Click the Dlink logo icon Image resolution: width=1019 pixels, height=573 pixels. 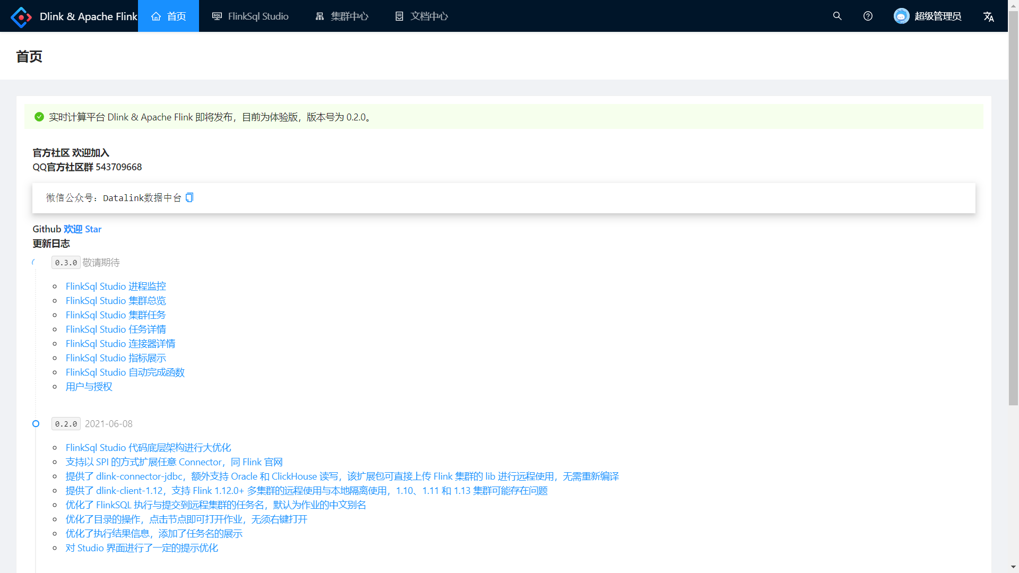(21, 16)
